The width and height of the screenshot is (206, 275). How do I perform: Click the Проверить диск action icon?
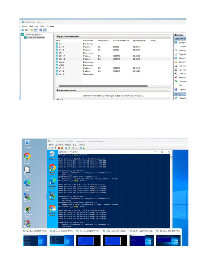[x=176, y=70]
